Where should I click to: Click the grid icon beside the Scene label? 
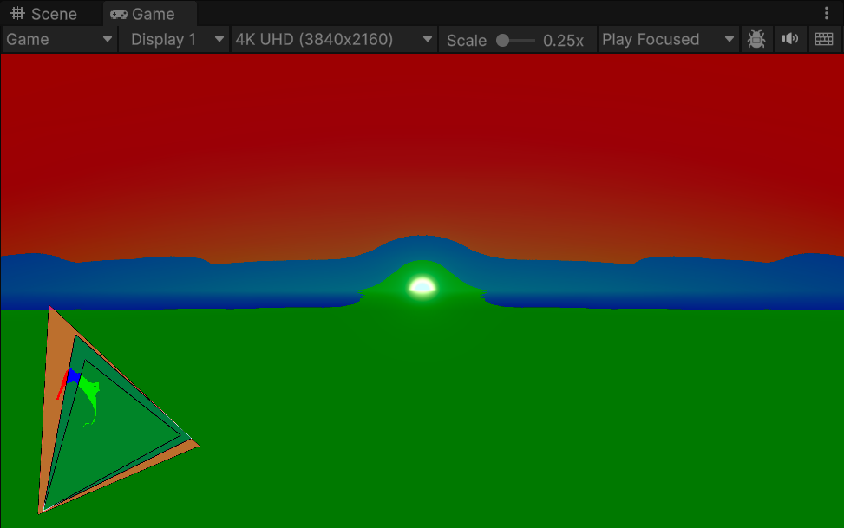tap(19, 13)
